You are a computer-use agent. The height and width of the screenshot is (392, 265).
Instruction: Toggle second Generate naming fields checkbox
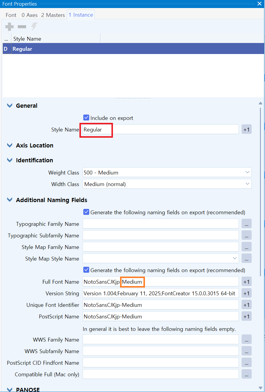point(86,270)
